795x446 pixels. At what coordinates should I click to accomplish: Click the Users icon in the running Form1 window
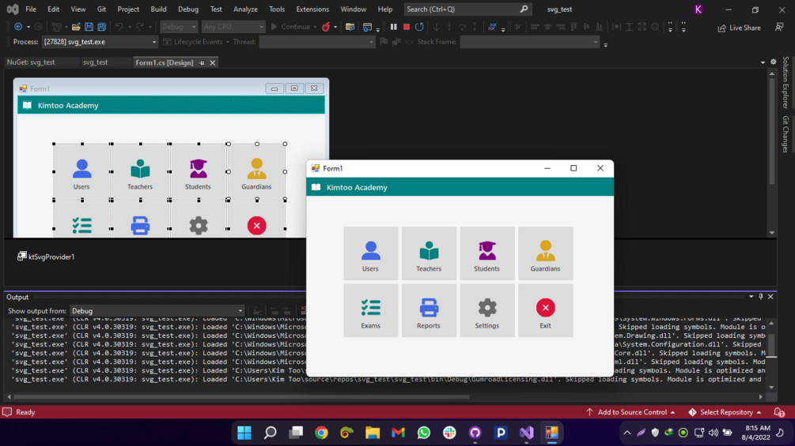(371, 250)
